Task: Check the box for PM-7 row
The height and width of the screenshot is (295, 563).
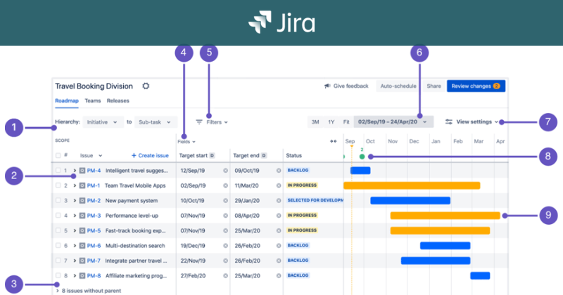Action: (x=58, y=261)
